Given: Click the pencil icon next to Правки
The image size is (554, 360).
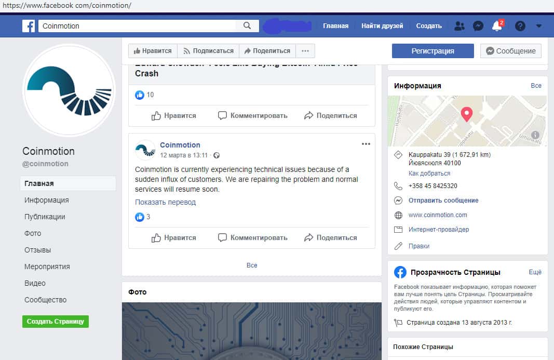Looking at the screenshot, I should [x=398, y=246].
